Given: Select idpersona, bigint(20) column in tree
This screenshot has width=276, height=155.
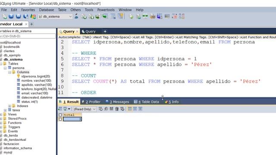Looking at the screenshot, I should pos(35,77).
